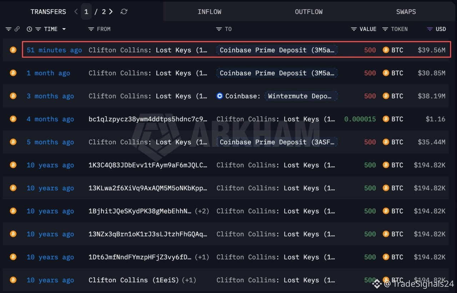457x293 pixels.
Task: Refresh the transfers list
Action: 124,12
